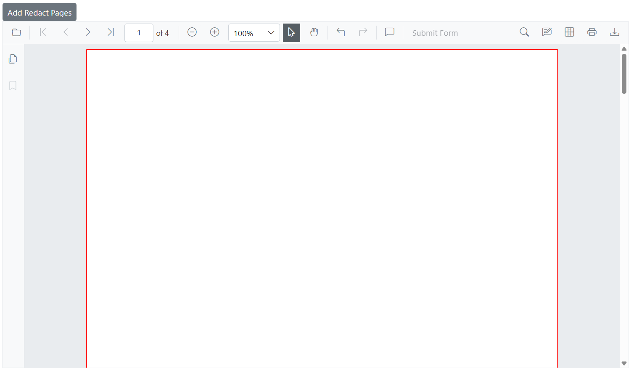Open the organize pages view

click(569, 32)
